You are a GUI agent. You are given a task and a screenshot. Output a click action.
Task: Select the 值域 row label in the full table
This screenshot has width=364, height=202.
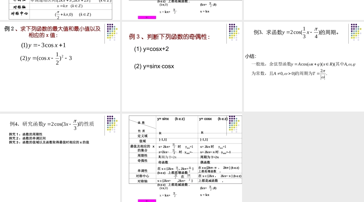142,141
